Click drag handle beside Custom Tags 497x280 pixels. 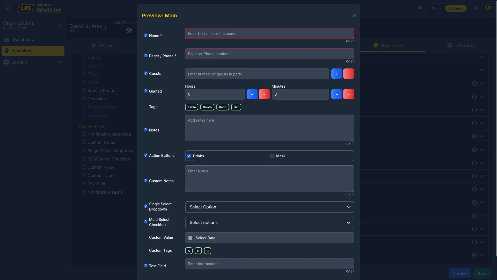pos(84,176)
